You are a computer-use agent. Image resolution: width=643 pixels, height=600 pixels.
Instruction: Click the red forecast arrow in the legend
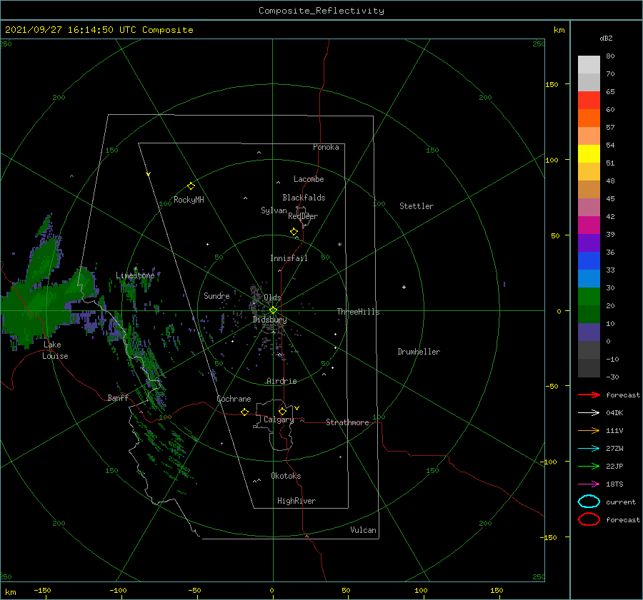[589, 395]
